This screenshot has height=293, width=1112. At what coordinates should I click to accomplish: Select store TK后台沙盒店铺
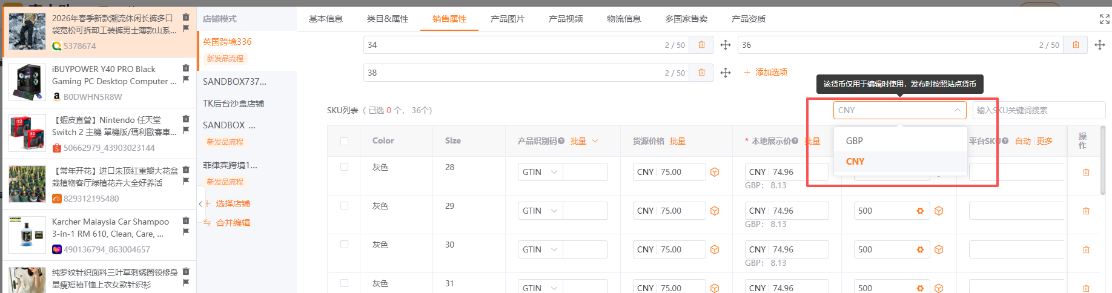click(x=233, y=104)
